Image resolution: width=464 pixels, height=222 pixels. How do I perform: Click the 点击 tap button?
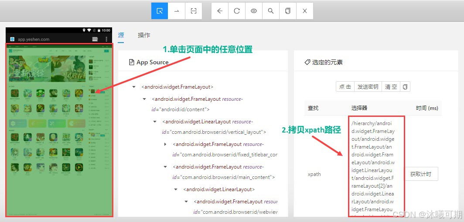[x=345, y=87]
